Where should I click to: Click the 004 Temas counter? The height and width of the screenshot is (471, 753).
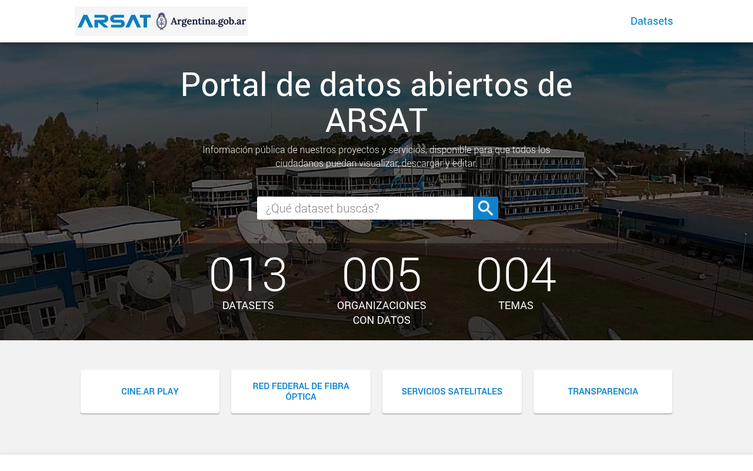click(x=516, y=283)
